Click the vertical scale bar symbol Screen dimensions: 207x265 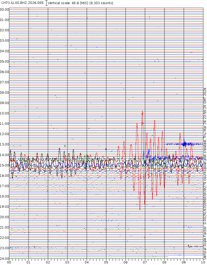click(46, 3)
